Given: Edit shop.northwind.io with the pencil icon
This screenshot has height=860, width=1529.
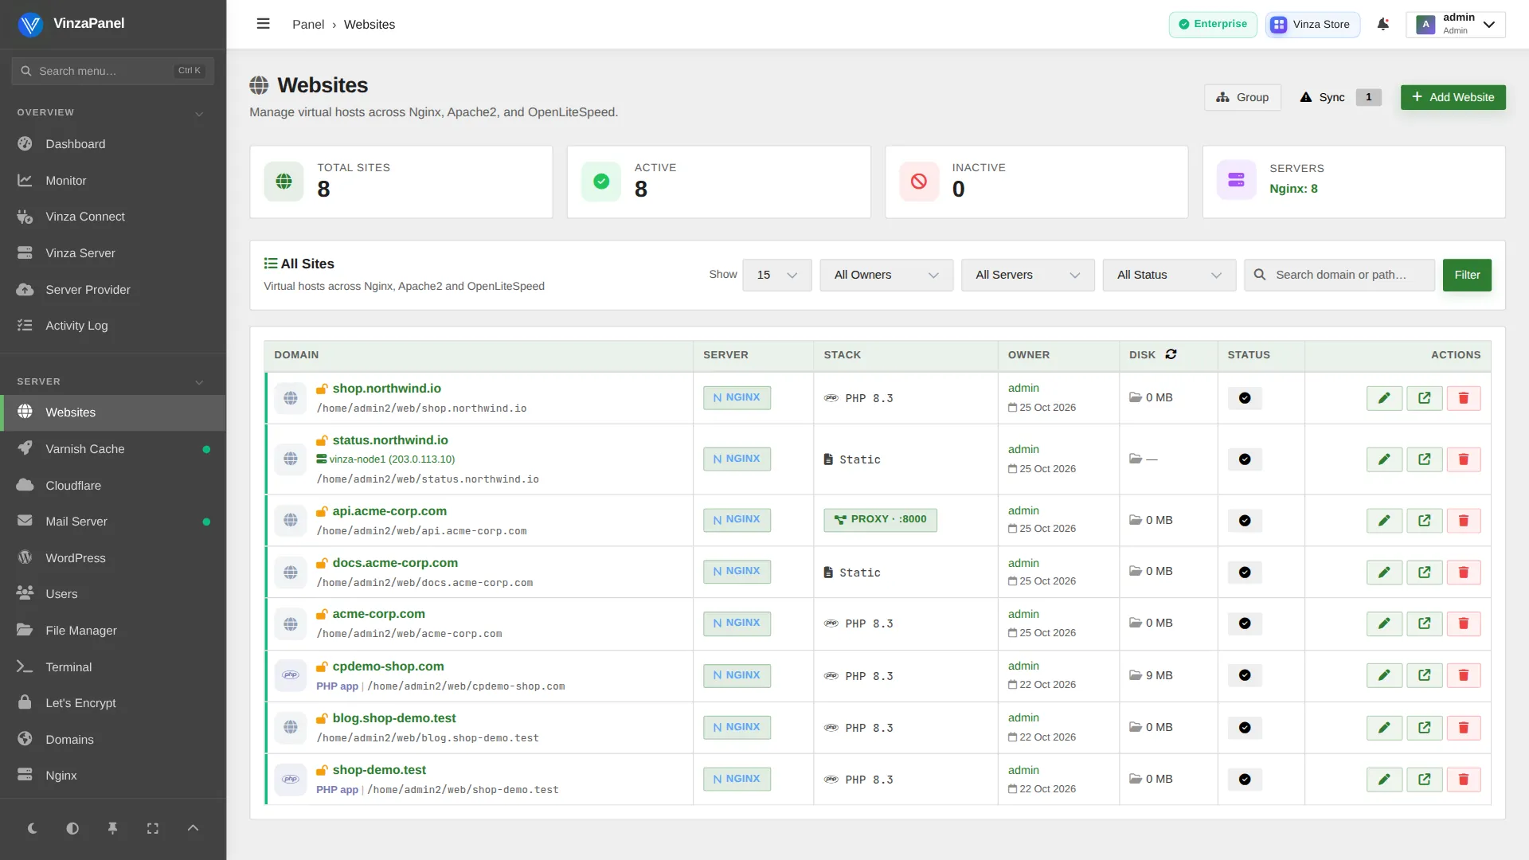Looking at the screenshot, I should [1384, 398].
